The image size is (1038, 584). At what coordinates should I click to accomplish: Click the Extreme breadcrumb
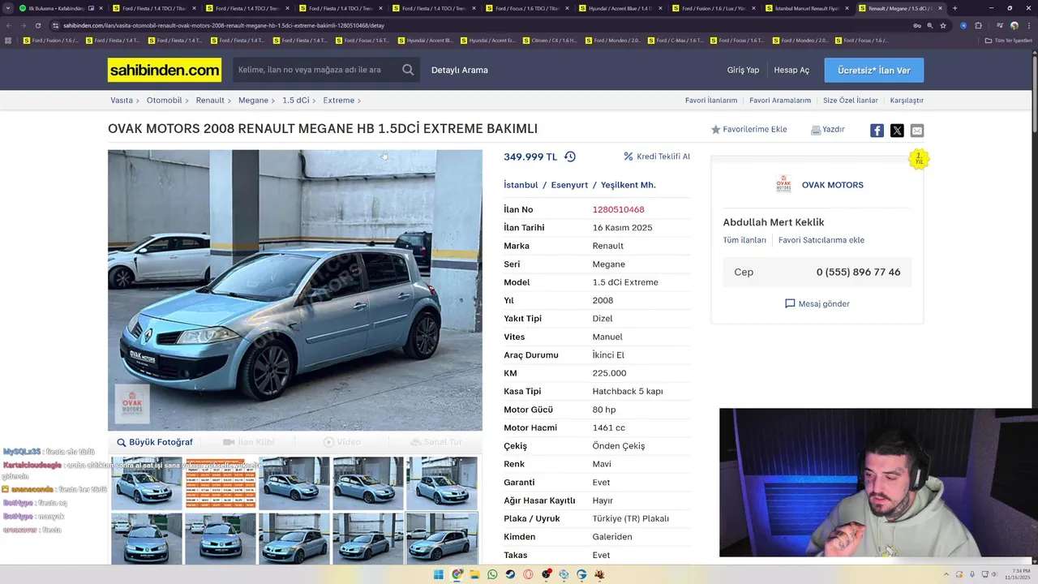[x=338, y=101]
